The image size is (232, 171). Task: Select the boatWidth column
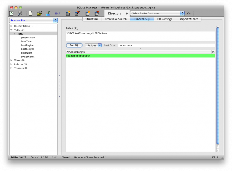pos(27,53)
